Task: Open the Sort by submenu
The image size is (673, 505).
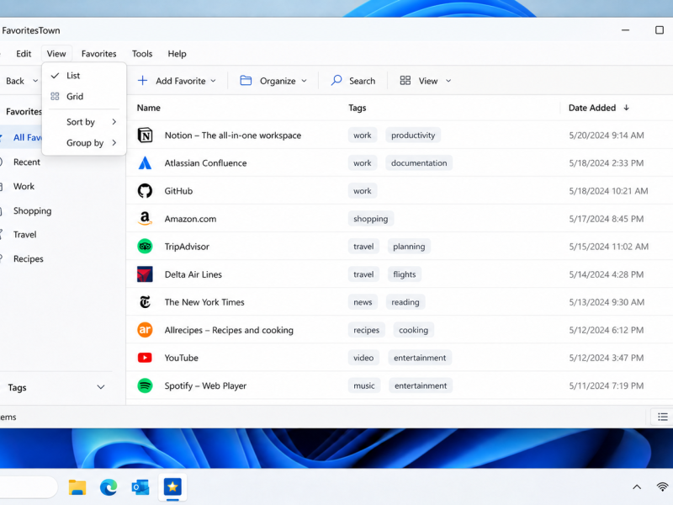Action: click(x=84, y=122)
